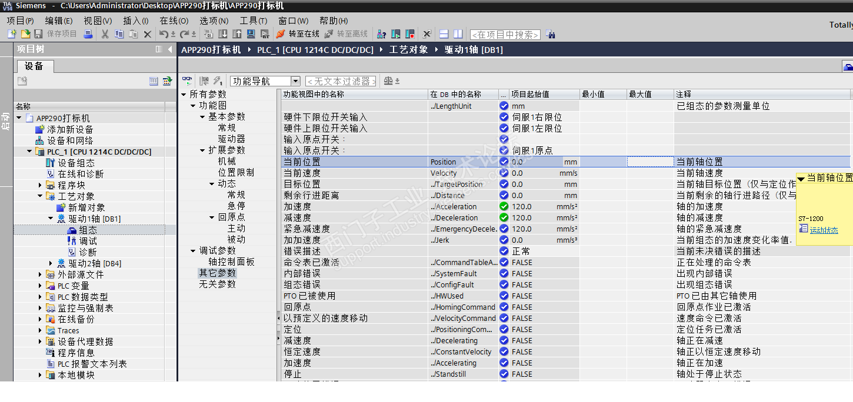Select 轴控制面板 in parameter navigation
Image resolution: width=853 pixels, height=402 pixels.
pos(231,262)
